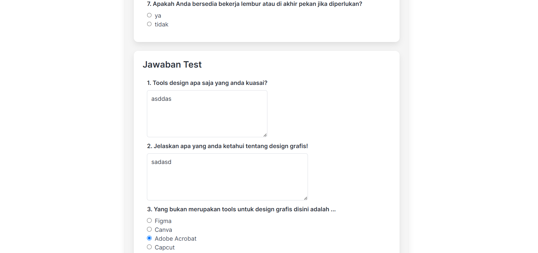This screenshot has height=253, width=538.
Task: Choose the Figma radio option
Action: (149, 221)
